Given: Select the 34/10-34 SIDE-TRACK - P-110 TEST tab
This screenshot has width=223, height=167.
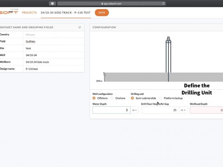Looking at the screenshot, I should 66,13.
